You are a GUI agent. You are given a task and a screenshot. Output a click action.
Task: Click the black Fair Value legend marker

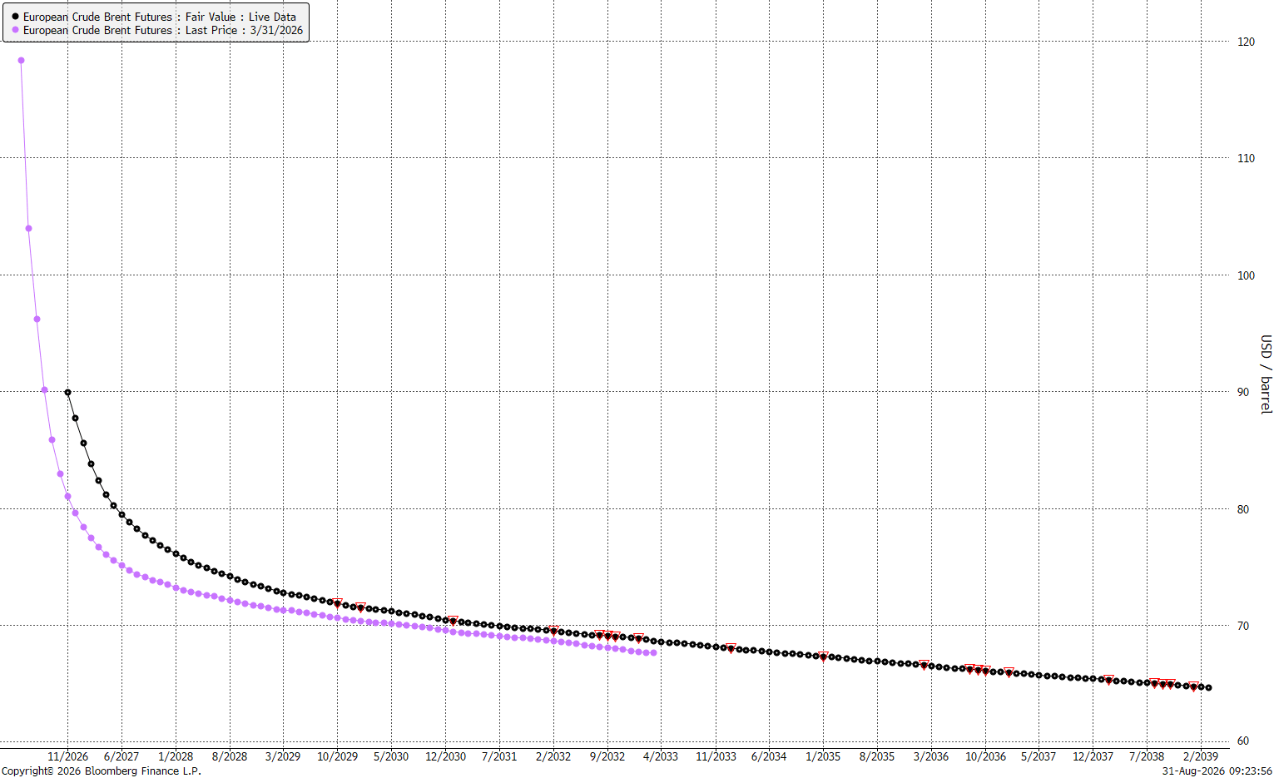click(x=15, y=17)
